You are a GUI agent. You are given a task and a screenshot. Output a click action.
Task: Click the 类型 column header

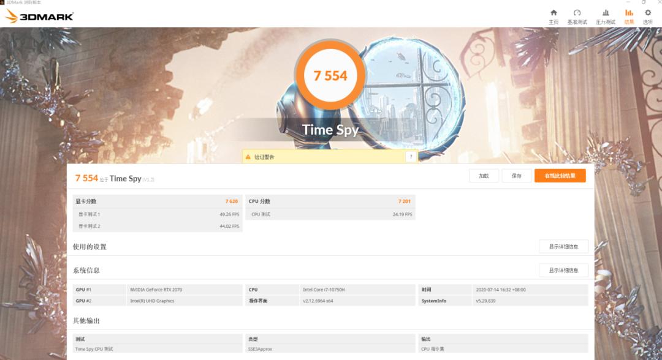(253, 339)
